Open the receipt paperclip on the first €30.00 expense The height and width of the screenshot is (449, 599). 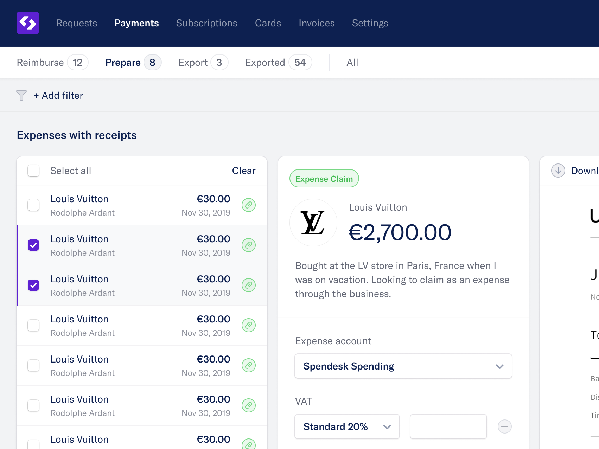point(249,205)
